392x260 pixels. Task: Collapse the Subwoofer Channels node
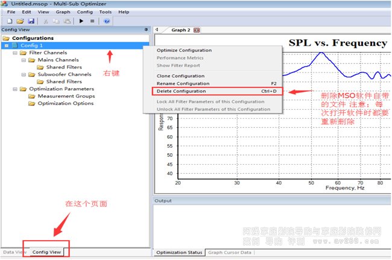click(23, 74)
